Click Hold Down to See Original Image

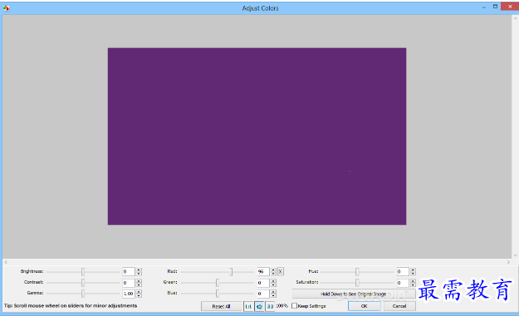point(354,294)
